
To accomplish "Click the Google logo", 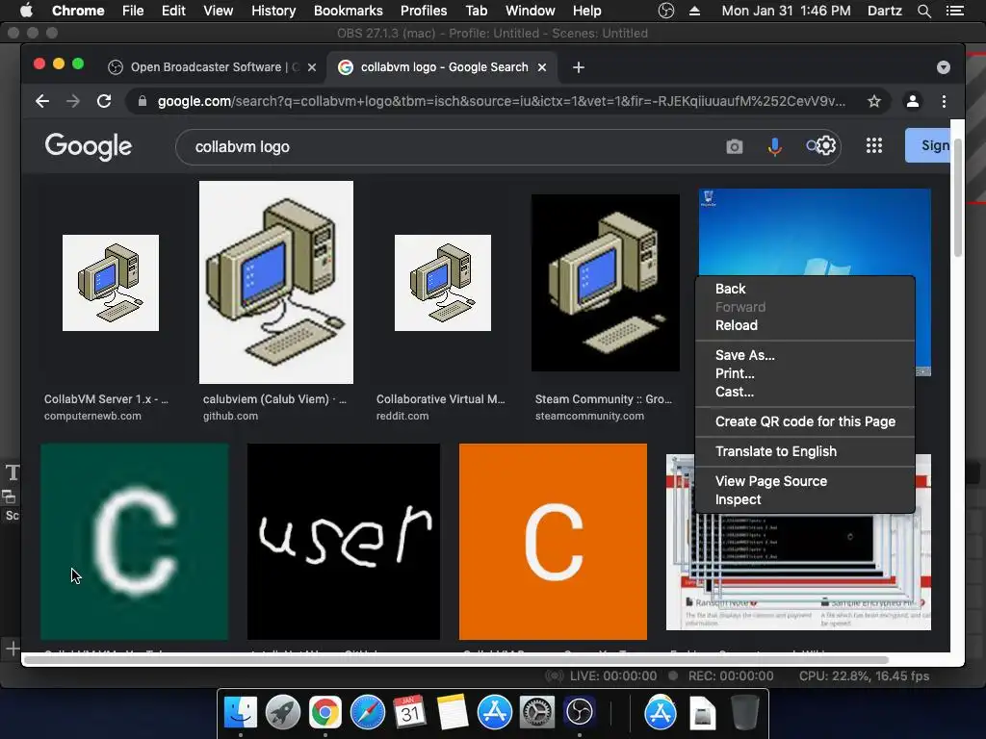I will click(88, 146).
